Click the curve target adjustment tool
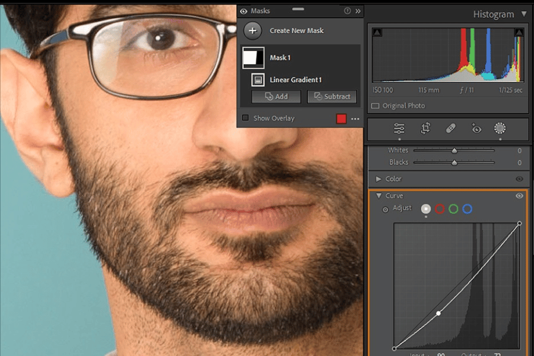 [x=386, y=209]
